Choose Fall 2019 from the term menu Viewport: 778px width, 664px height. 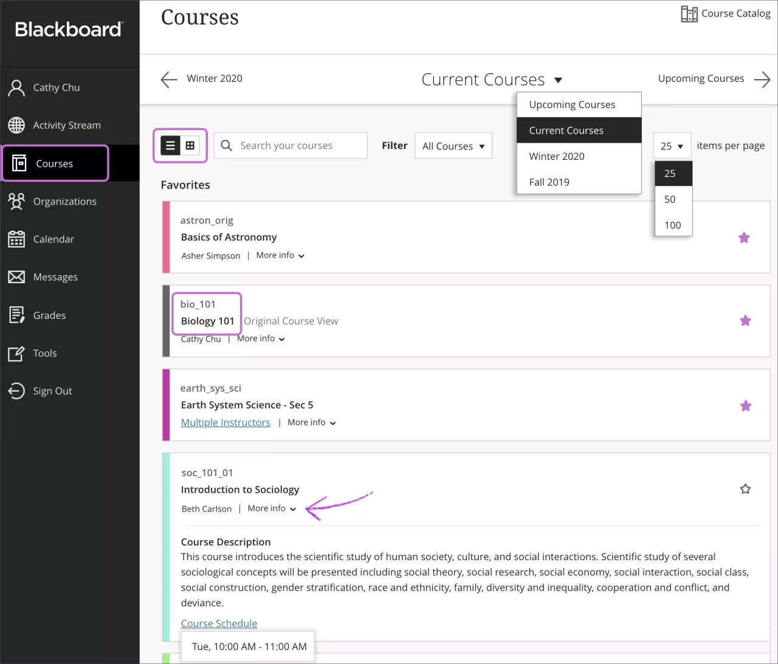(549, 182)
